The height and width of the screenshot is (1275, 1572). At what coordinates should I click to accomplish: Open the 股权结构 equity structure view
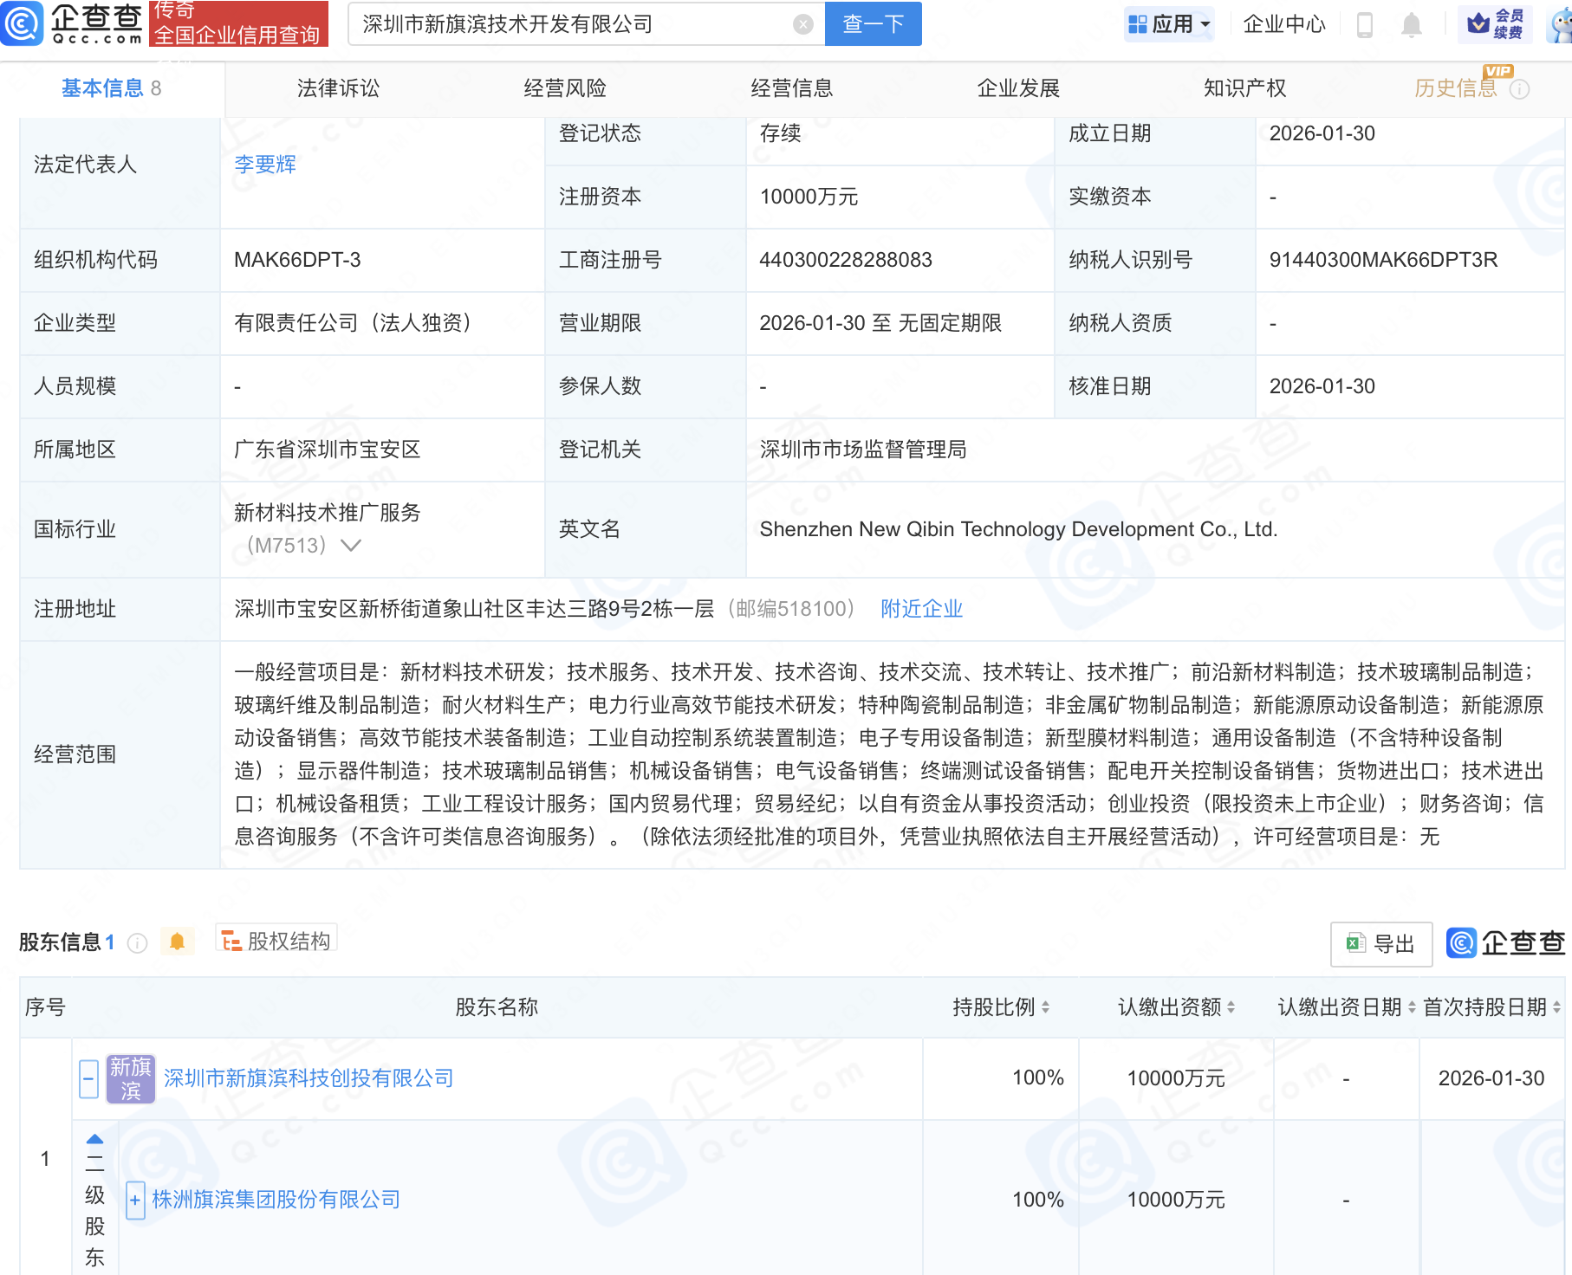tap(276, 941)
